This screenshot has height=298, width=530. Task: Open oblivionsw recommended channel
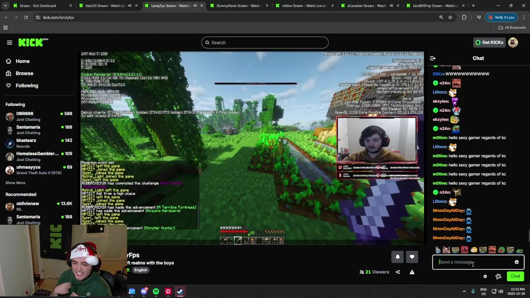click(x=39, y=206)
